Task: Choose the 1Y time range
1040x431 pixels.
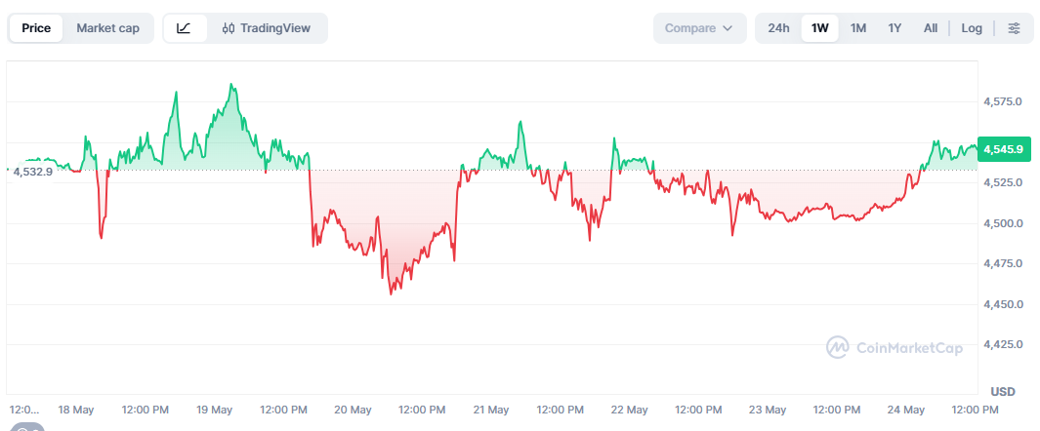Action: [x=894, y=28]
